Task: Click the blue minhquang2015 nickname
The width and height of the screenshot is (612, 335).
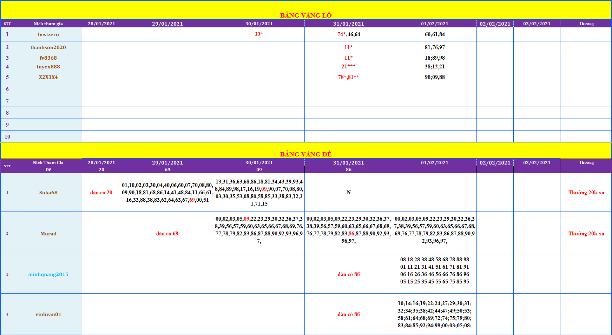Action: click(48, 274)
